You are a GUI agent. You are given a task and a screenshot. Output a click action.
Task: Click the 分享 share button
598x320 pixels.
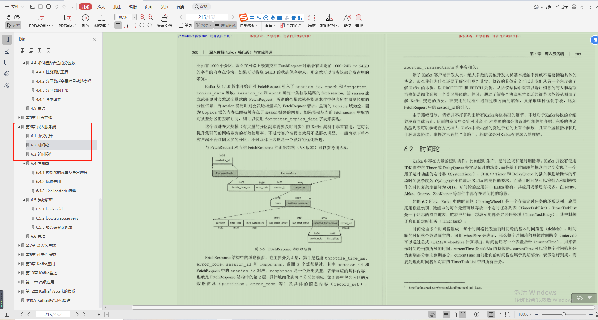(x=561, y=7)
